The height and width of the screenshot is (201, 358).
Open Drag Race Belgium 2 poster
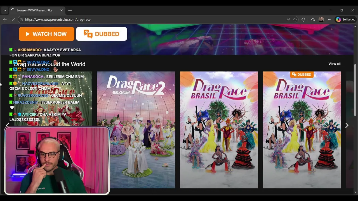point(136,130)
